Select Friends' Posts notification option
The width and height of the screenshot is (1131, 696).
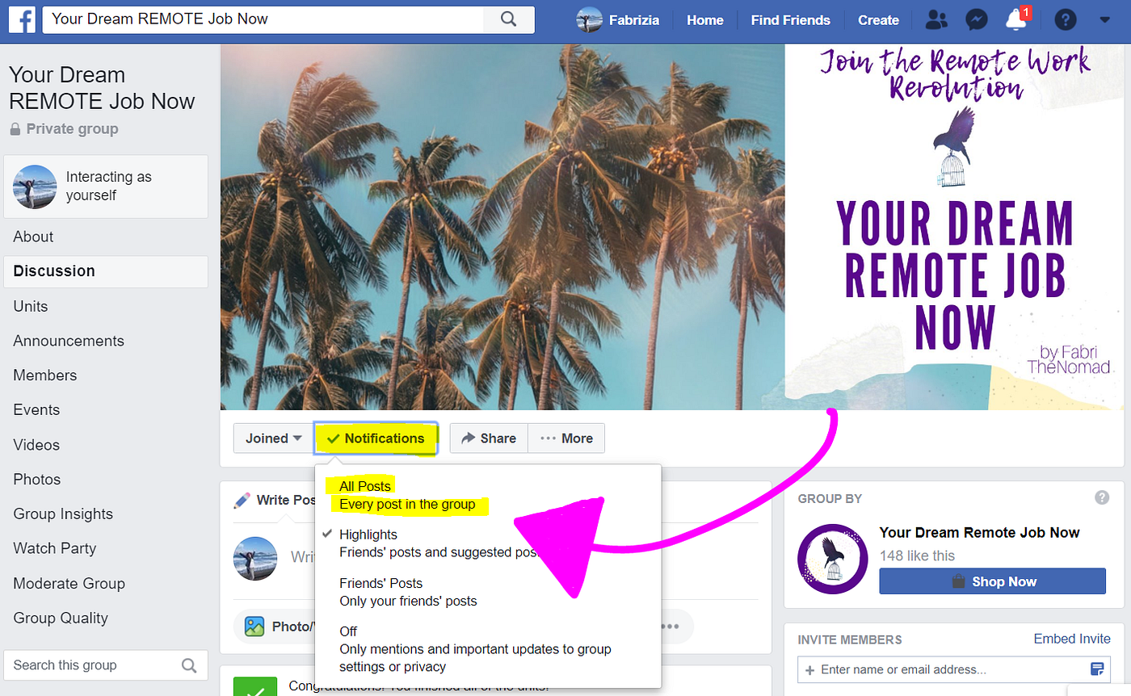click(x=488, y=593)
